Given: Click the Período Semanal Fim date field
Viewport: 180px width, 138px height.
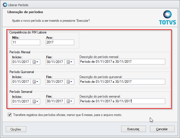Looking at the screenshot, I should [55, 101].
